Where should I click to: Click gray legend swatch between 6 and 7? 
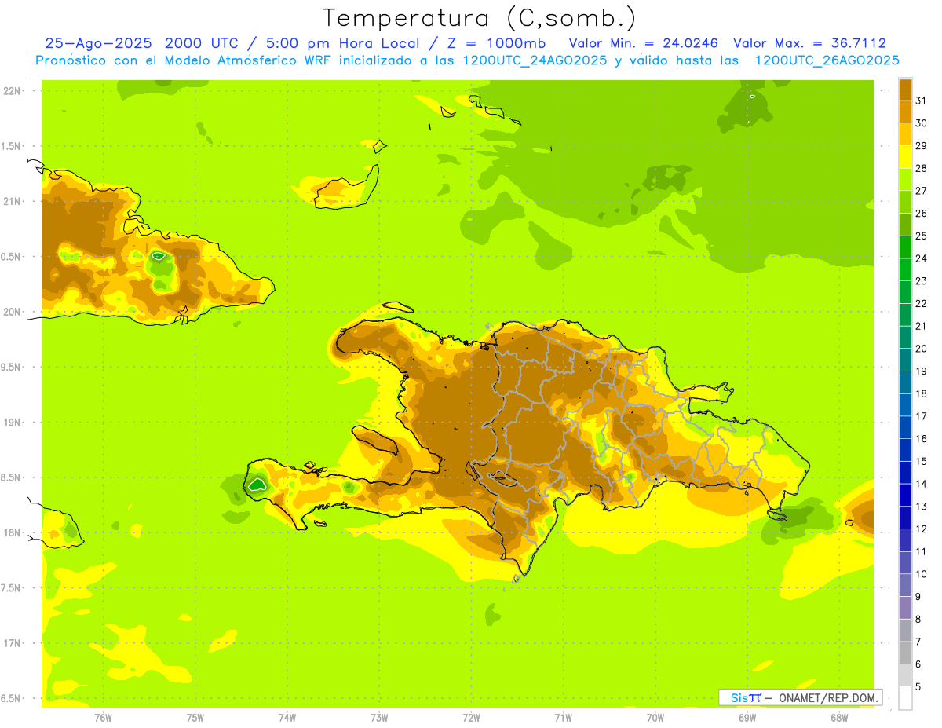(x=905, y=653)
